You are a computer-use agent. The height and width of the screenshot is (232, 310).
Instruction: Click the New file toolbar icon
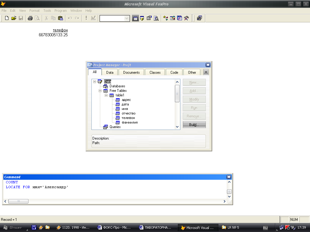[x=7, y=18]
